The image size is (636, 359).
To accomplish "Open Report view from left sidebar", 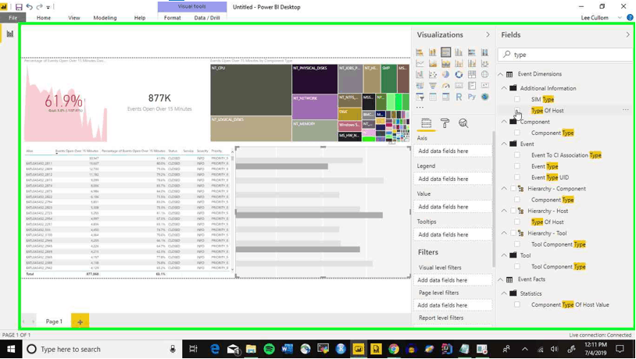I will pos(9,34).
